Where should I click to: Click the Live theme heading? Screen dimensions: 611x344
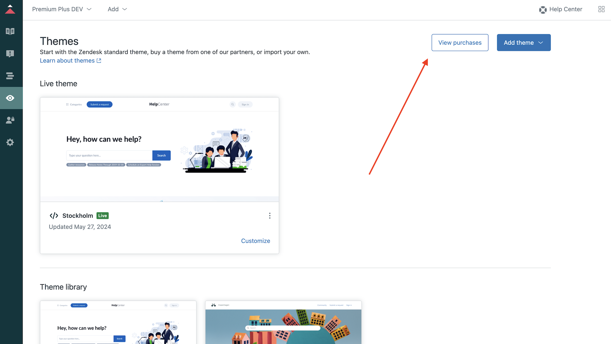point(58,84)
